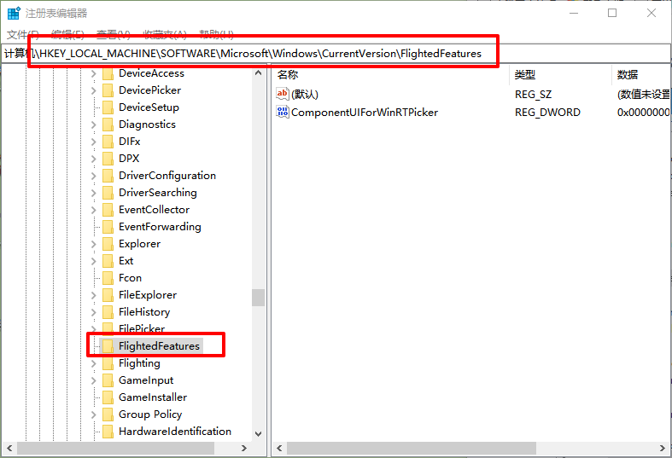Click the tree pane scroll-up arrow

[x=258, y=72]
